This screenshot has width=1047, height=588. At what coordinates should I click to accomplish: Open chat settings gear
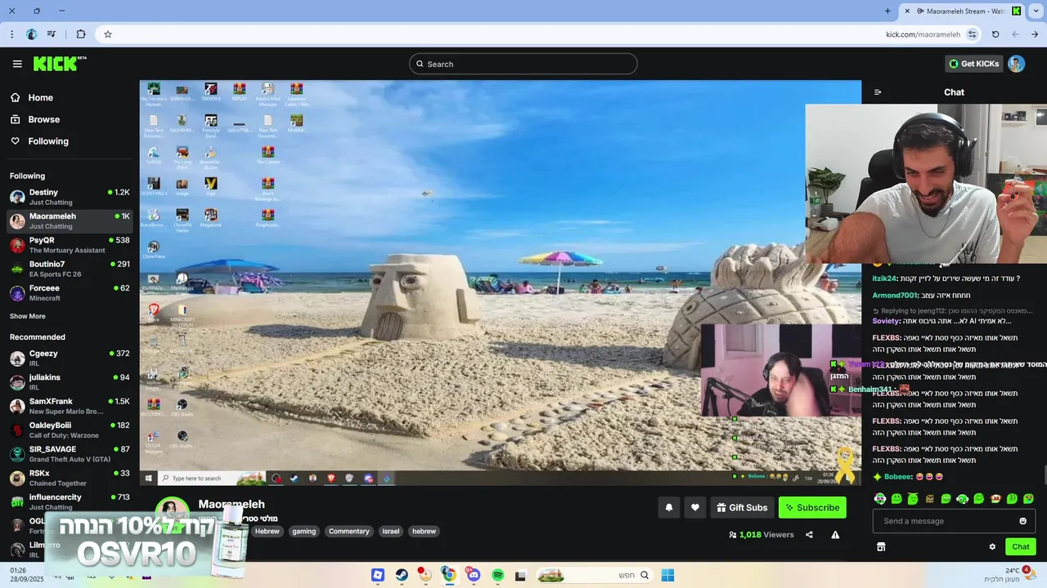click(x=992, y=547)
